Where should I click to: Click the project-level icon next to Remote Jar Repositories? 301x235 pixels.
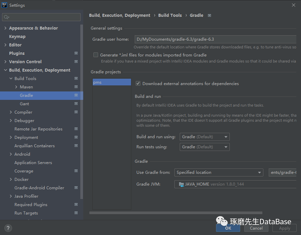point(76,129)
